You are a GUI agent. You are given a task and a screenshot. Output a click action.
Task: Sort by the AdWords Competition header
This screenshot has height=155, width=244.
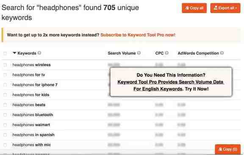198,53
